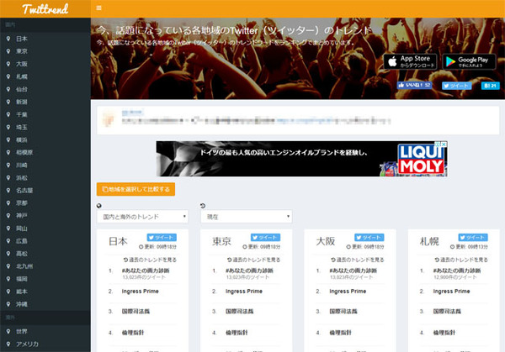Tweet the 札幌 trend card
The image size is (505, 352).
point(473,238)
